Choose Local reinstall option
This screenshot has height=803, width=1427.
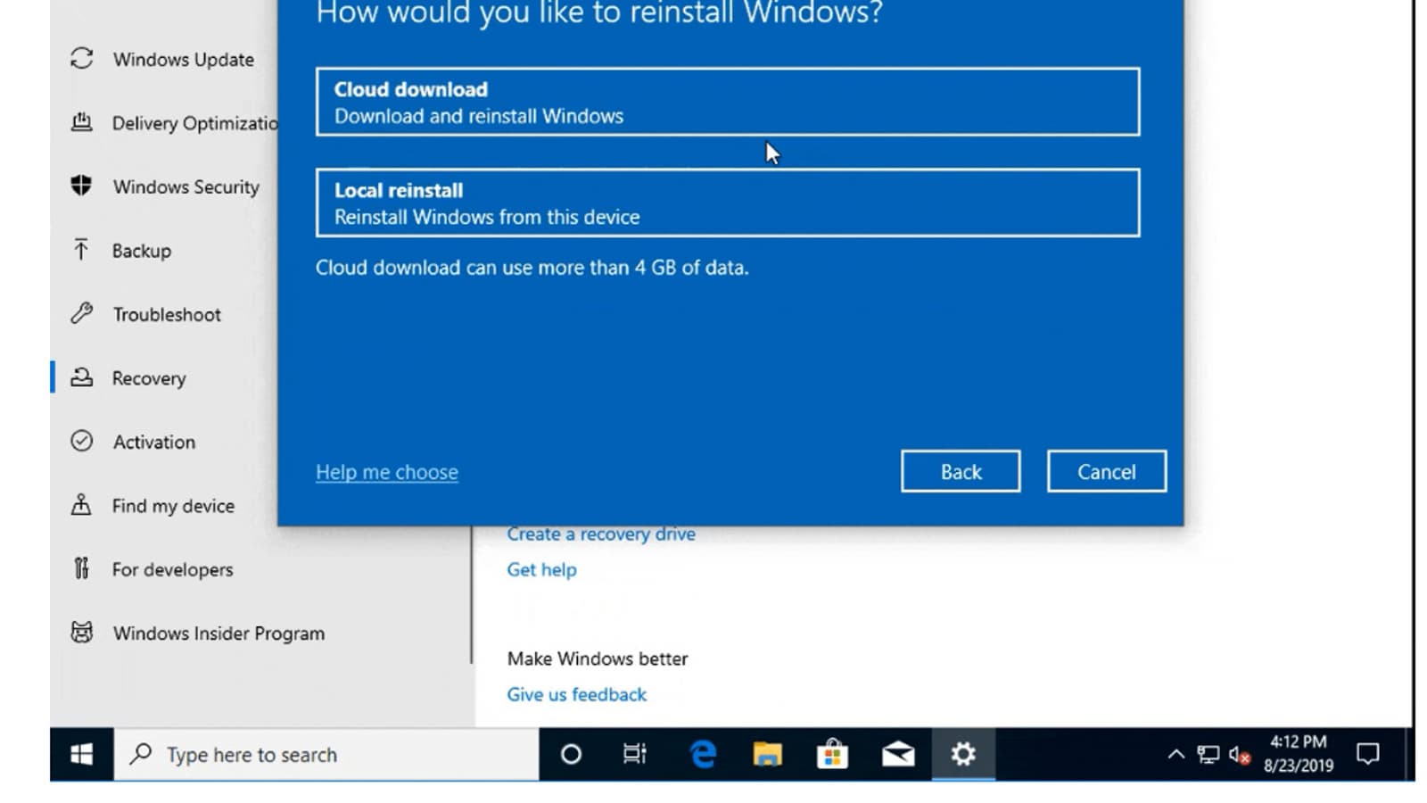[728, 203]
